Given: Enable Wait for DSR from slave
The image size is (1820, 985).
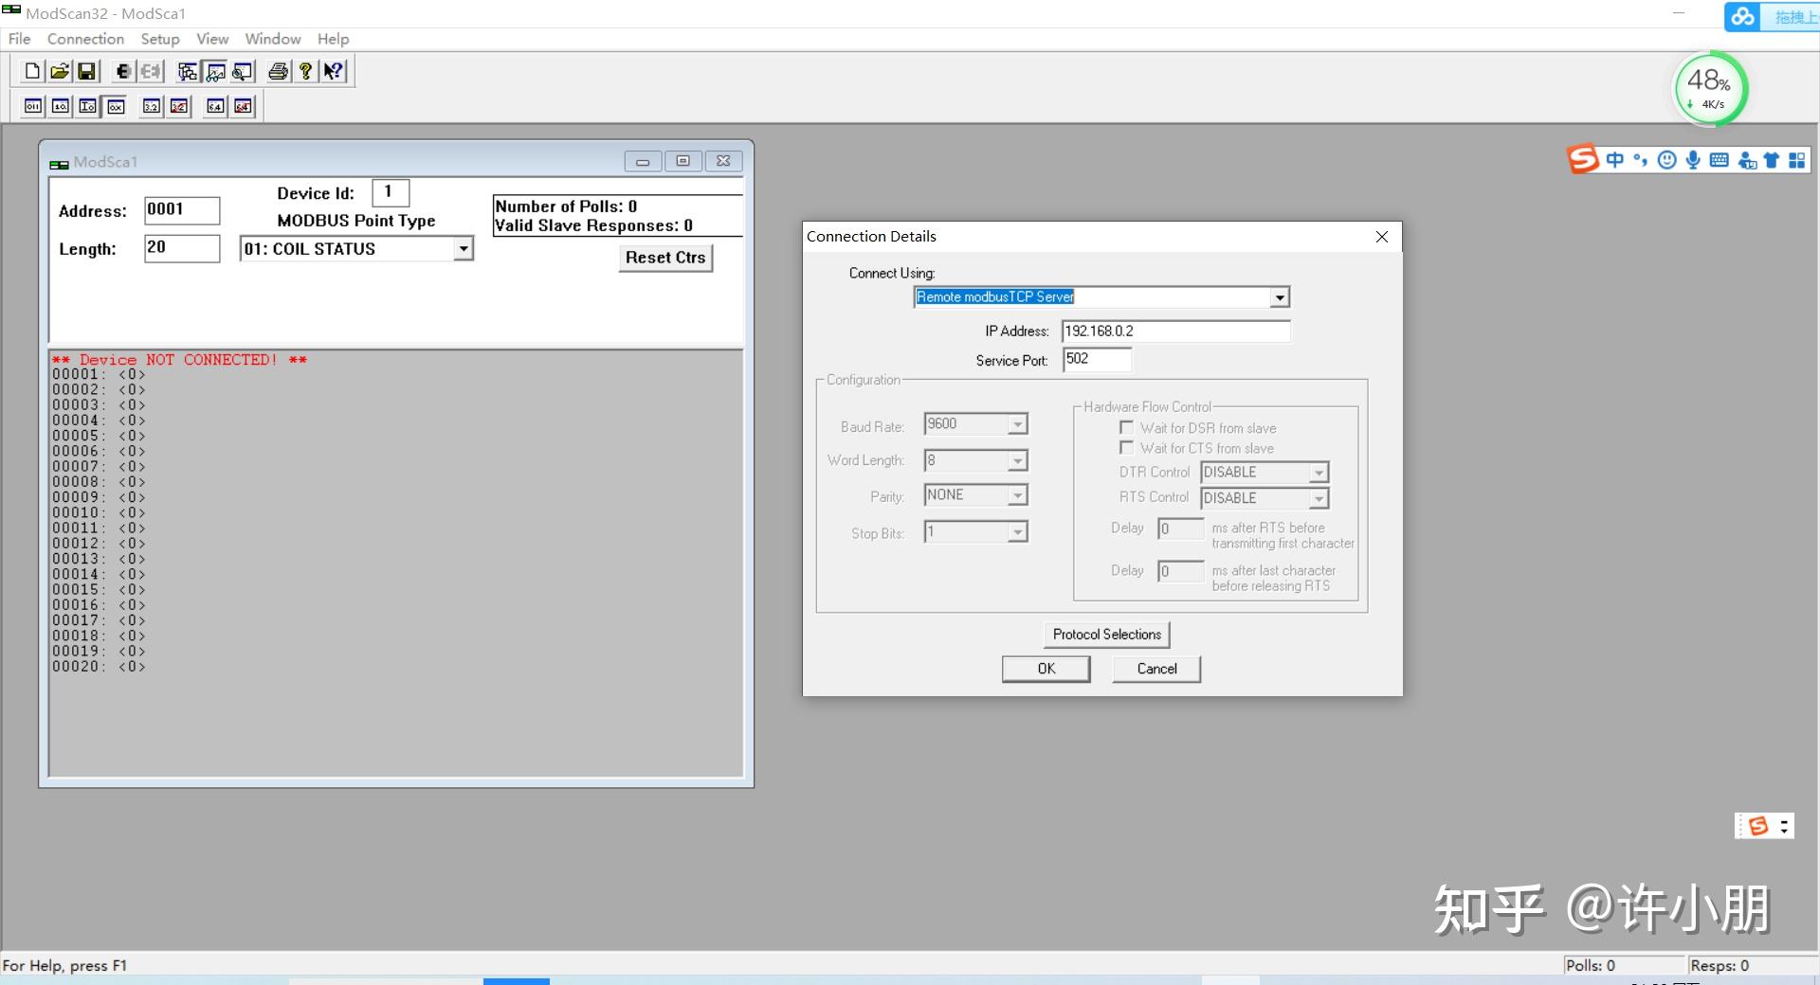Looking at the screenshot, I should coord(1126,427).
